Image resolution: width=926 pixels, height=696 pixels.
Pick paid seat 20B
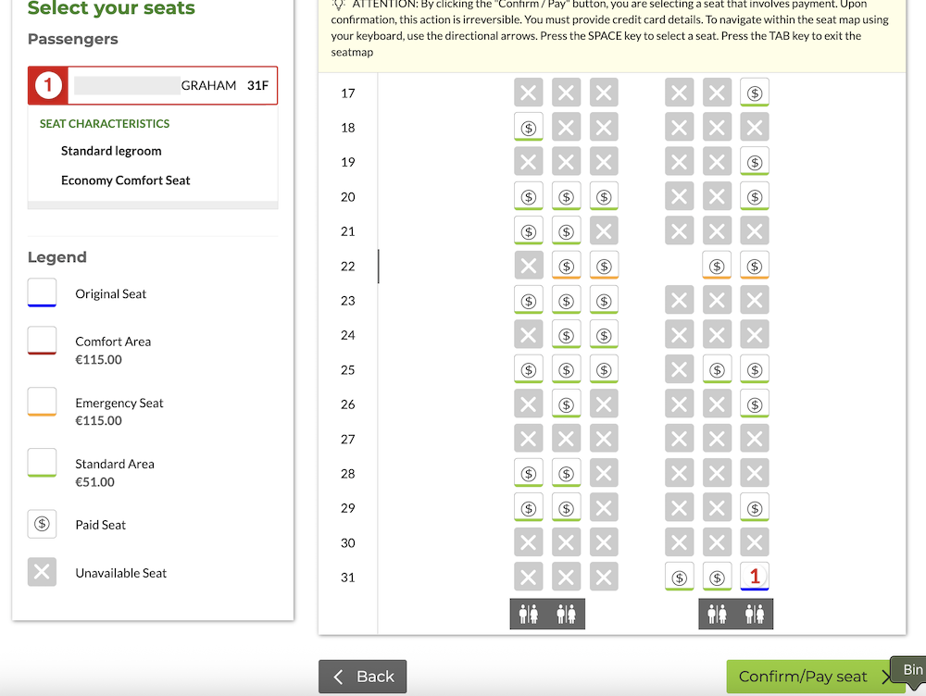567,196
